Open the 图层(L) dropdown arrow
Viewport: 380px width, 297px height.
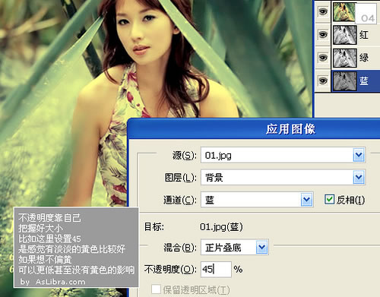359,177
